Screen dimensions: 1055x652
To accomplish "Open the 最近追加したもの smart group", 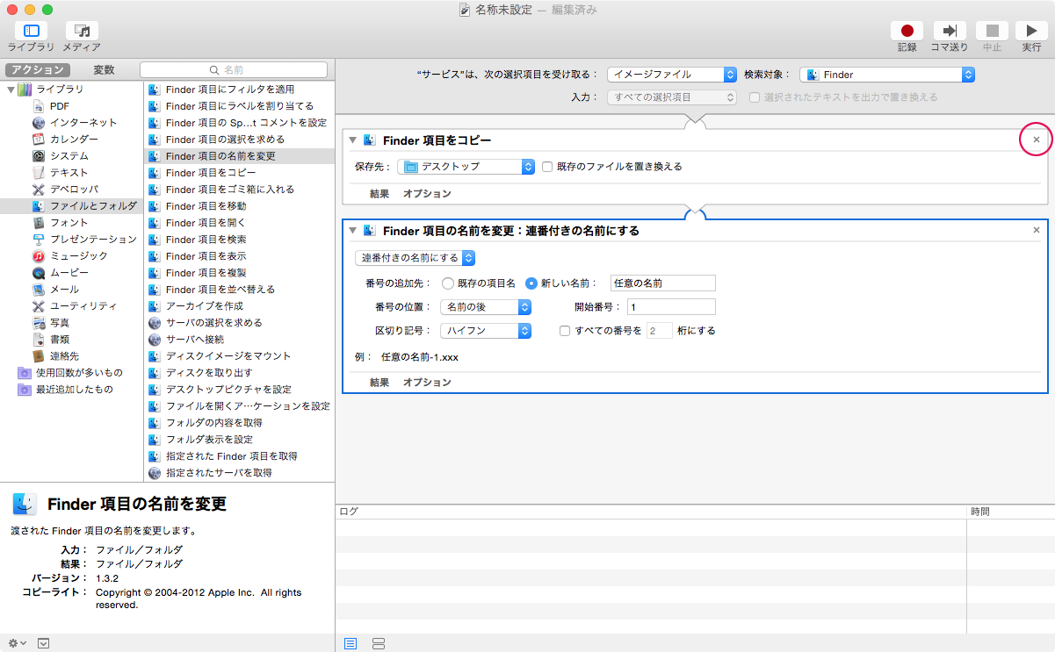I will click(74, 390).
